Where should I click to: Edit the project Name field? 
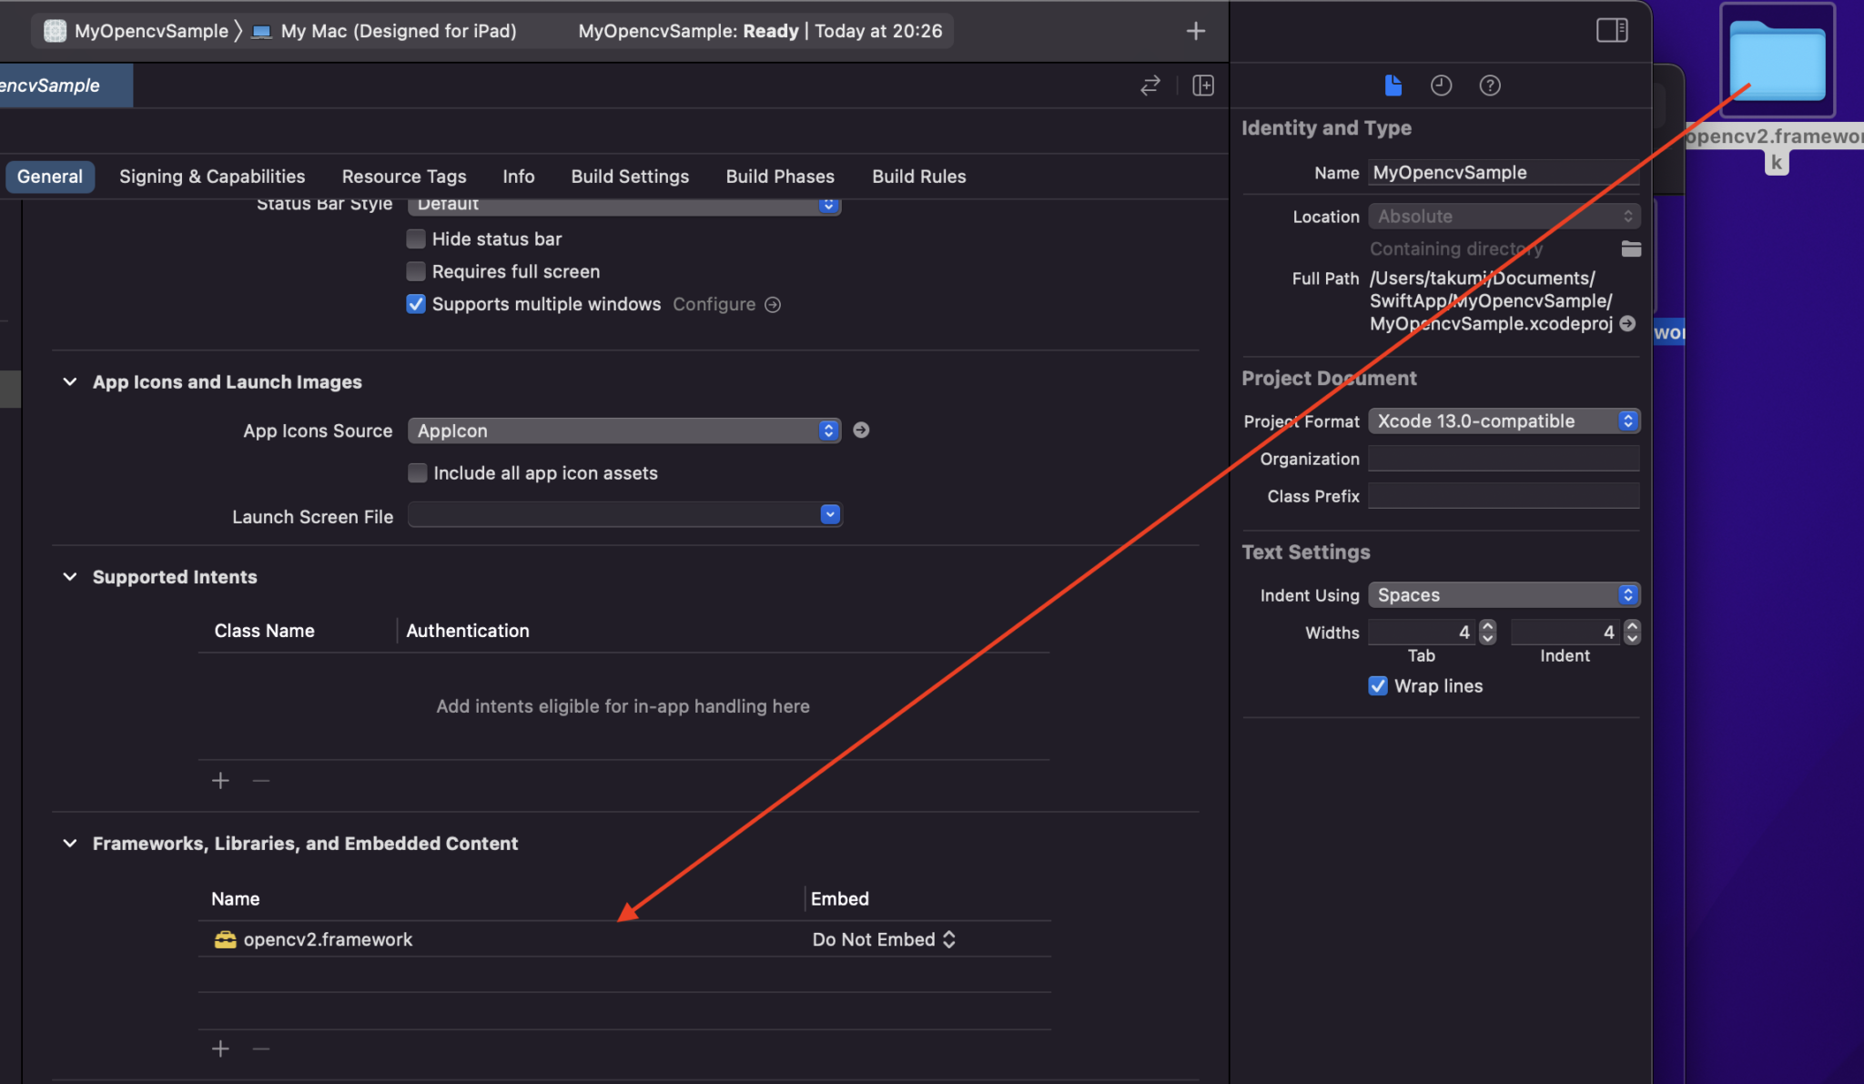coord(1502,172)
